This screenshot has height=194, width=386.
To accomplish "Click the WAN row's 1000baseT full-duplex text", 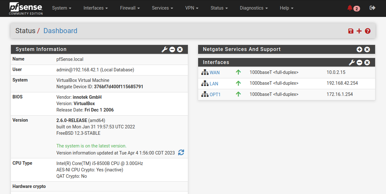I will pos(274,72).
